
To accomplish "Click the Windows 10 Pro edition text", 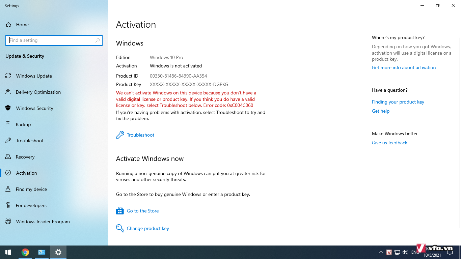I will (166, 57).
